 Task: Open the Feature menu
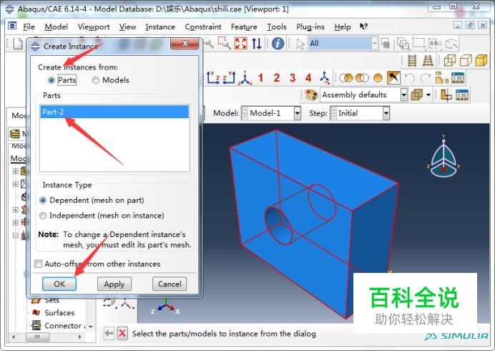coord(244,27)
